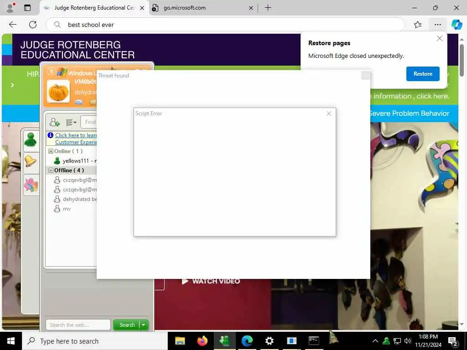Click the Judge Rotenberg Educational Center logo
467x350 pixels.
pyautogui.click(x=78, y=50)
